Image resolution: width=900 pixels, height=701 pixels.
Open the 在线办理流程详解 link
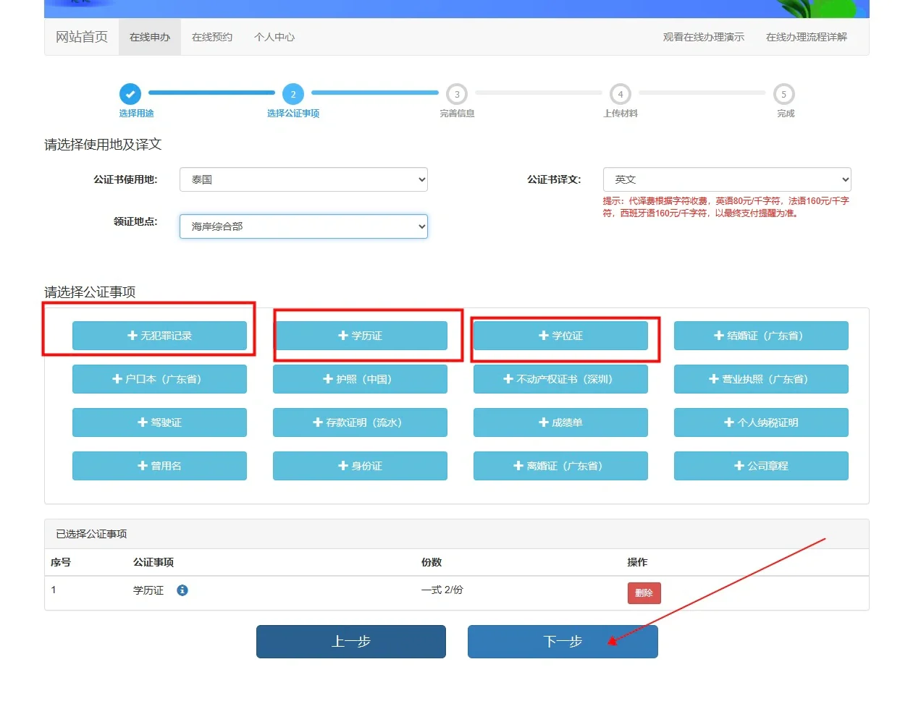pos(806,37)
